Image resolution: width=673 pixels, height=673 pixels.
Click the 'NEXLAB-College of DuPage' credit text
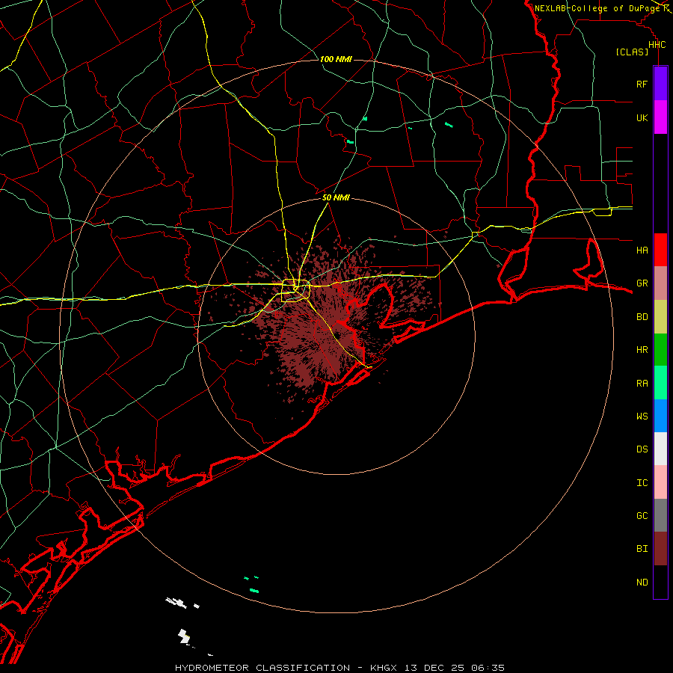tap(597, 8)
